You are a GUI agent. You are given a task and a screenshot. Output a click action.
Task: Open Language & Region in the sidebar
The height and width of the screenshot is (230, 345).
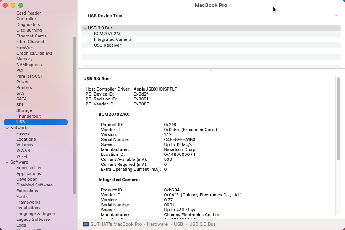click(36, 214)
